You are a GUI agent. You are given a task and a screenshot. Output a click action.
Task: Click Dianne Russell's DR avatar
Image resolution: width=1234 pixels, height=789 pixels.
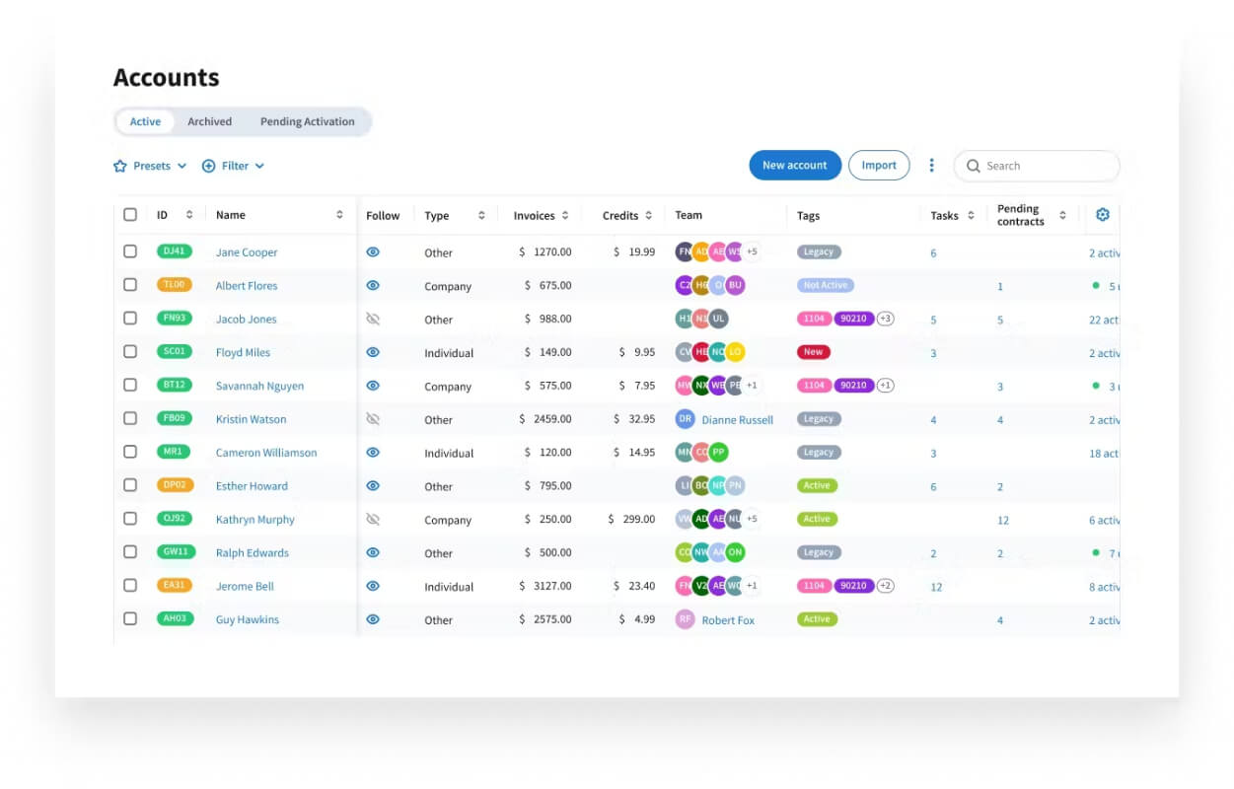(x=685, y=419)
